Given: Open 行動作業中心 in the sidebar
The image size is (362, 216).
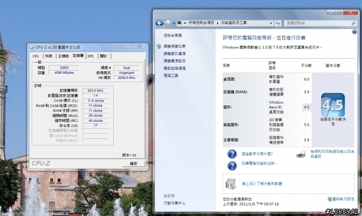Looking at the screenshot, I should click(x=175, y=203).
